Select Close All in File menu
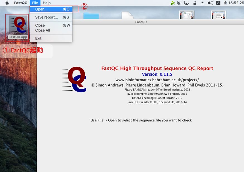Screen dimensions: 244x172 51,30
